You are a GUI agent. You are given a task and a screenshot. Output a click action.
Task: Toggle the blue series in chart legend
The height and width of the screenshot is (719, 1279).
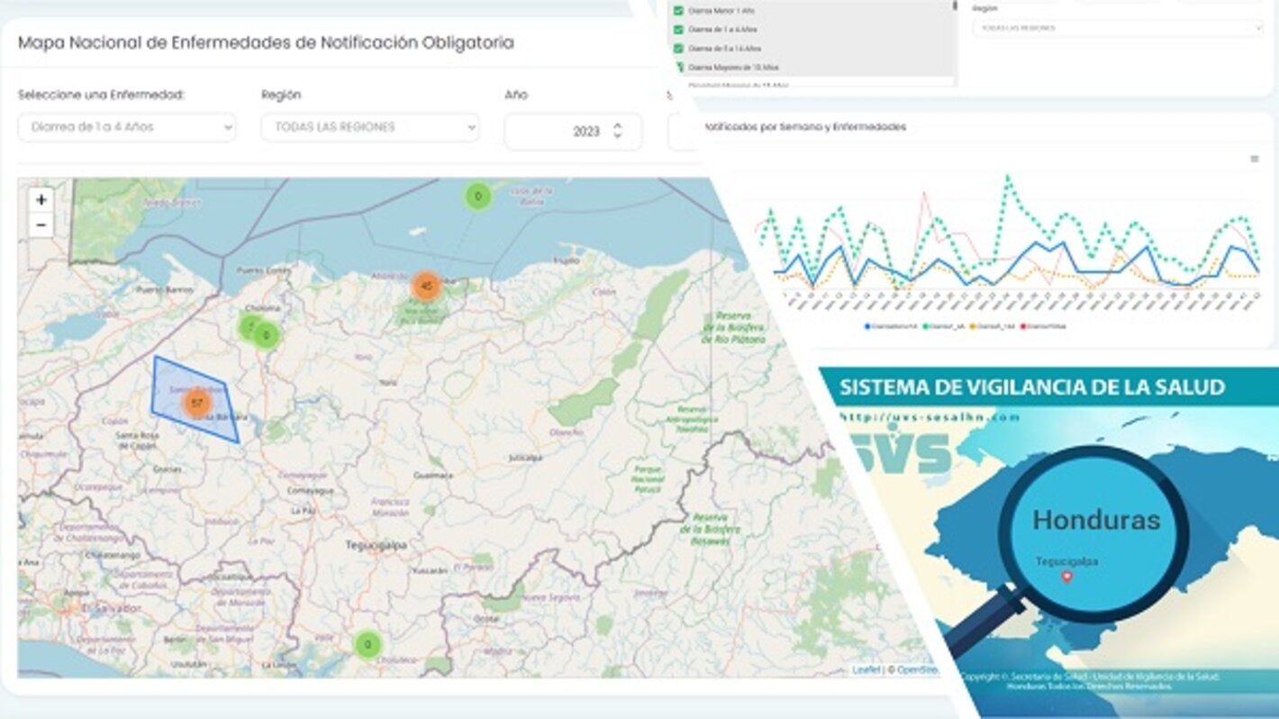(x=892, y=326)
